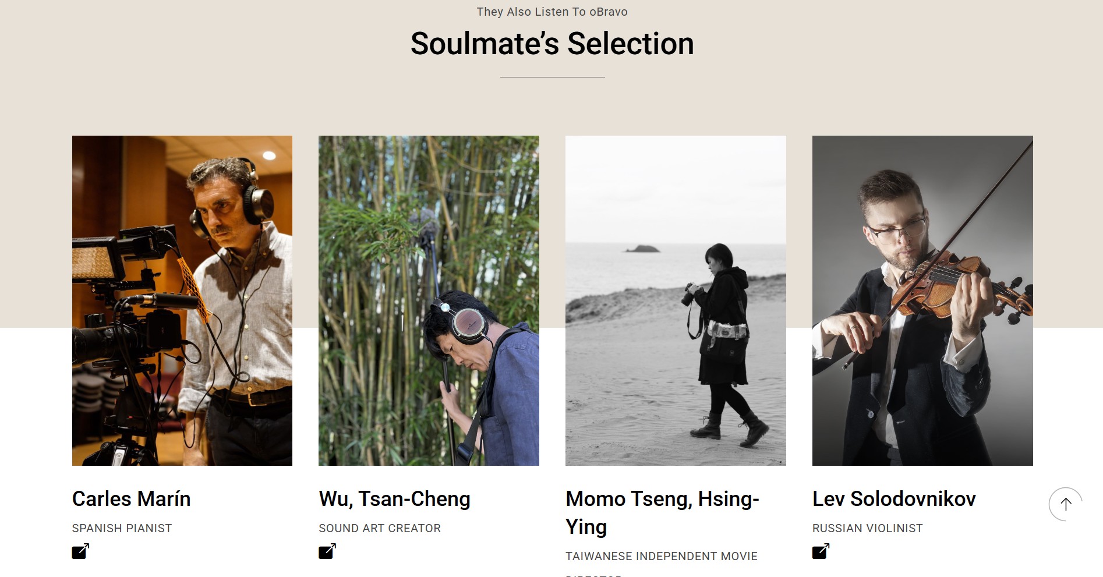This screenshot has height=577, width=1103.
Task: Click the Spanish Pianist subtitle
Action: [122, 528]
